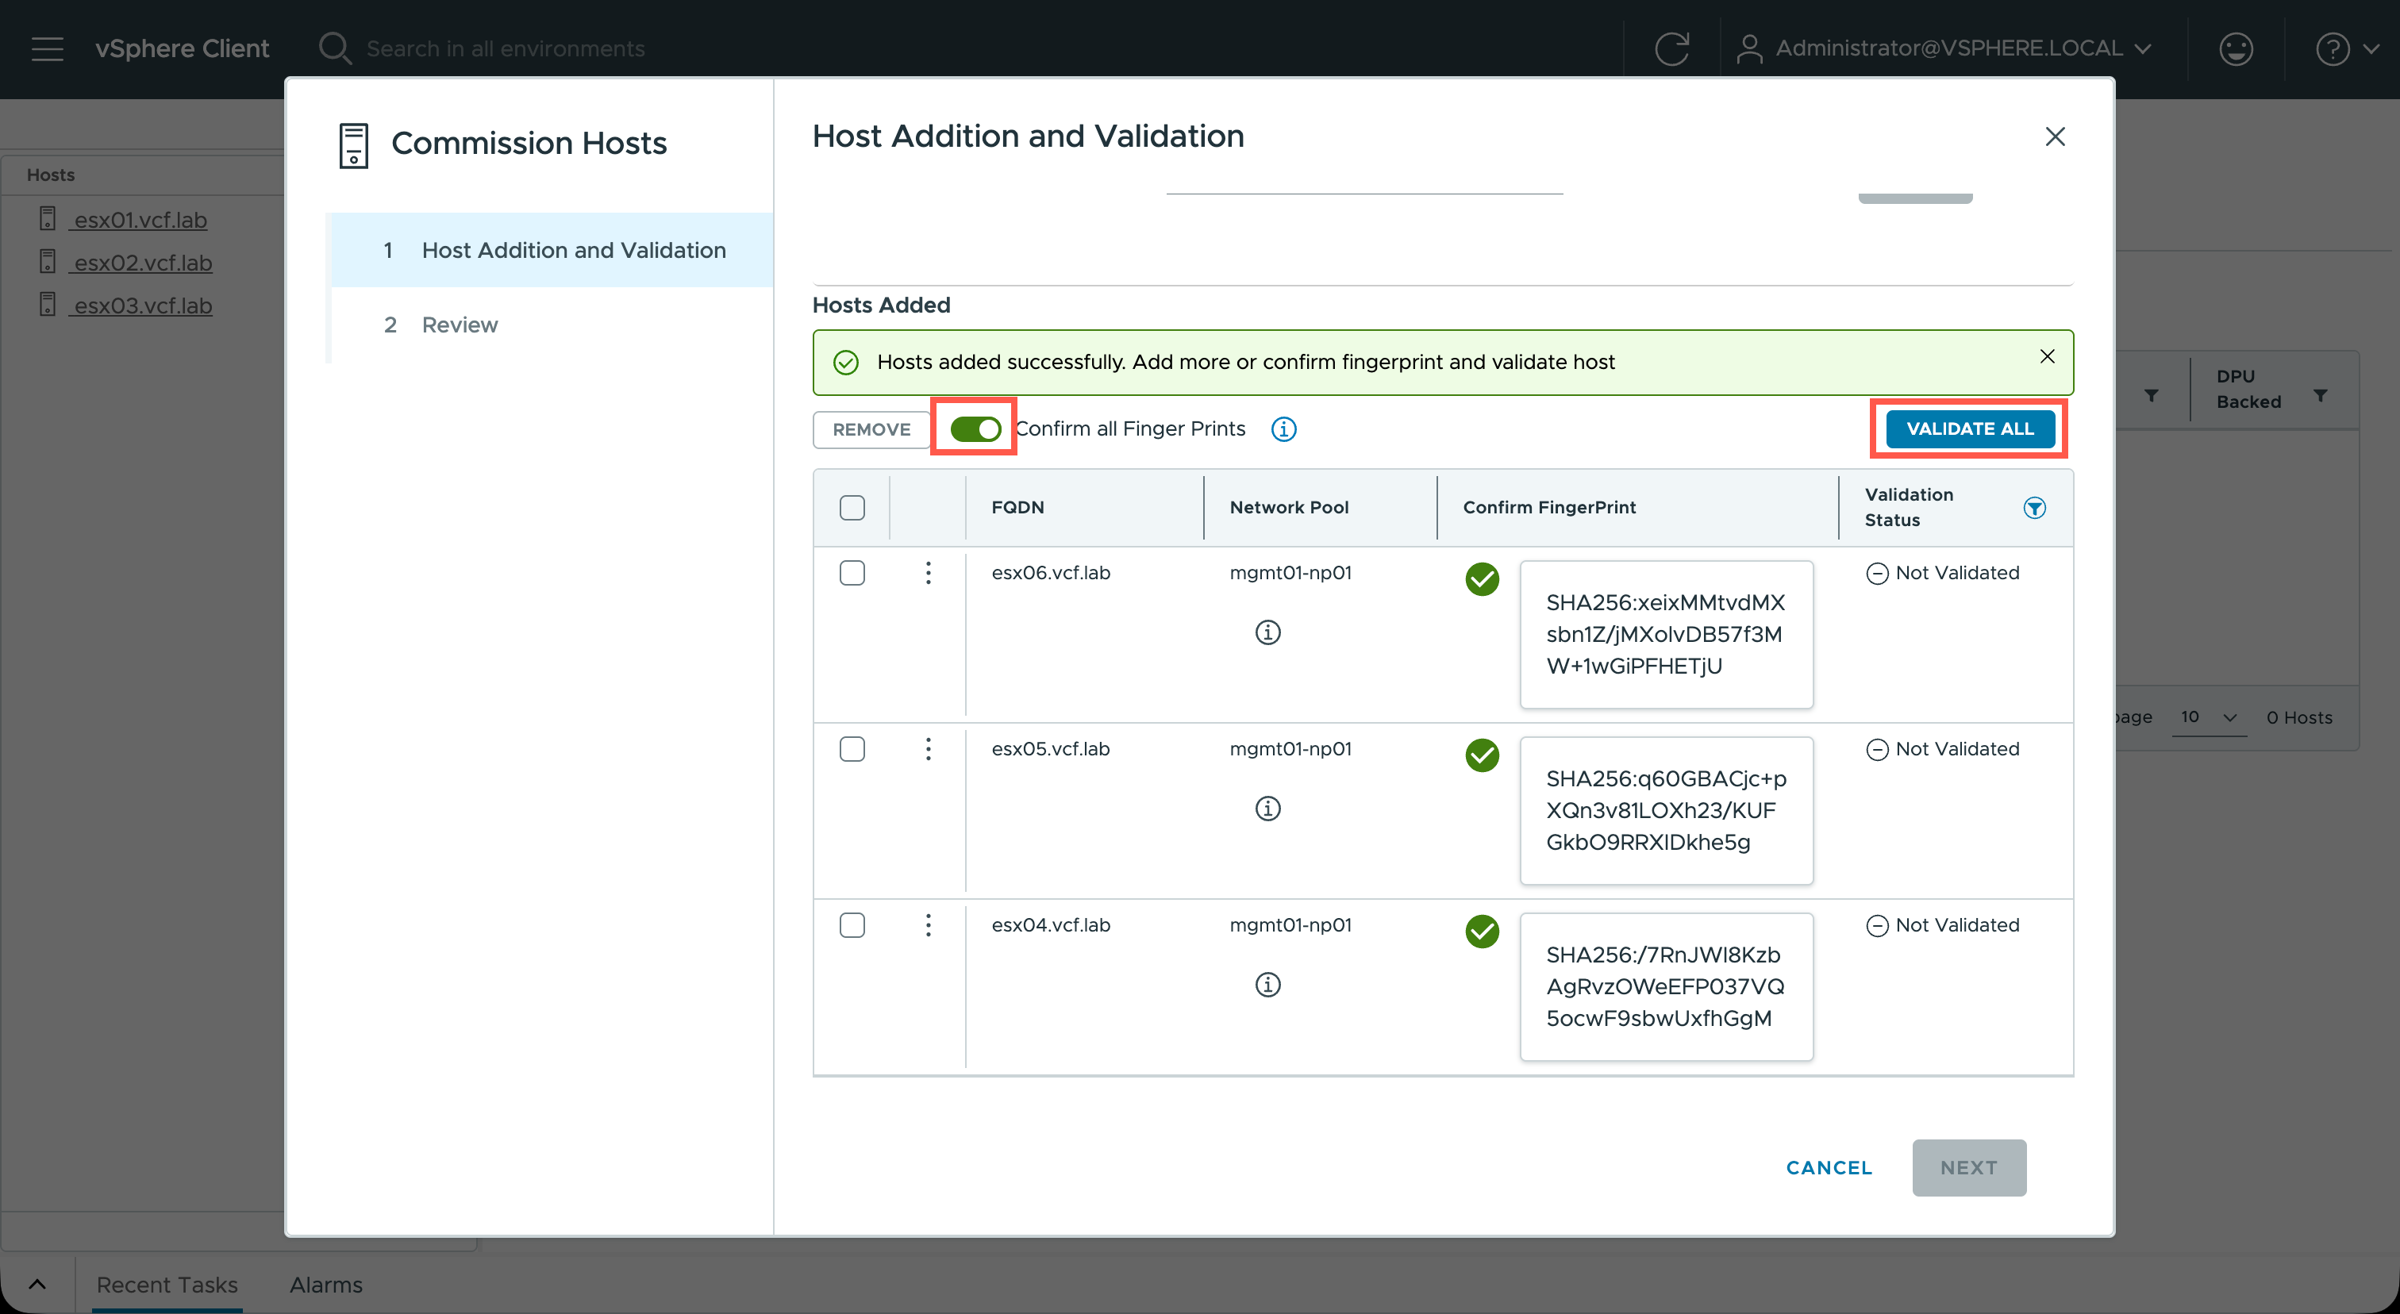The width and height of the screenshot is (2400, 1314).
Task: Click the smiley feedback icon
Action: (x=2236, y=48)
